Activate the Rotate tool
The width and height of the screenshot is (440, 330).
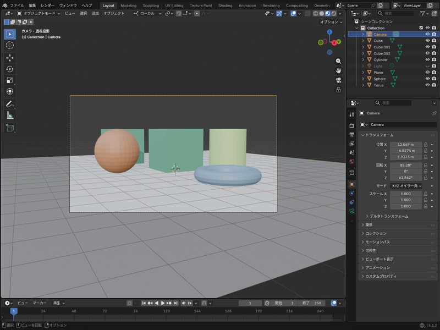tap(10, 69)
